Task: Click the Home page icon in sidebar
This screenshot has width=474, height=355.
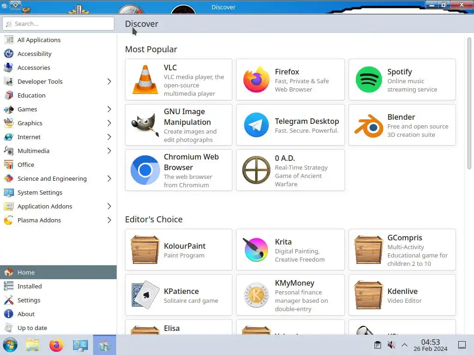Action: [x=9, y=272]
